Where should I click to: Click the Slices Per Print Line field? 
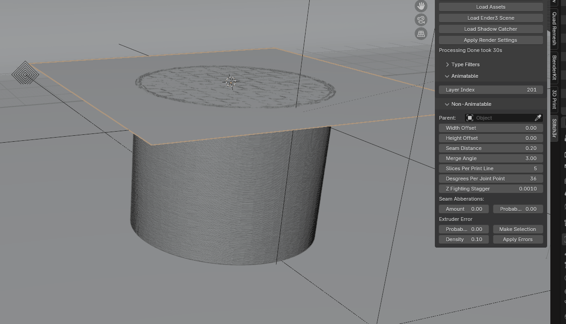pos(491,168)
